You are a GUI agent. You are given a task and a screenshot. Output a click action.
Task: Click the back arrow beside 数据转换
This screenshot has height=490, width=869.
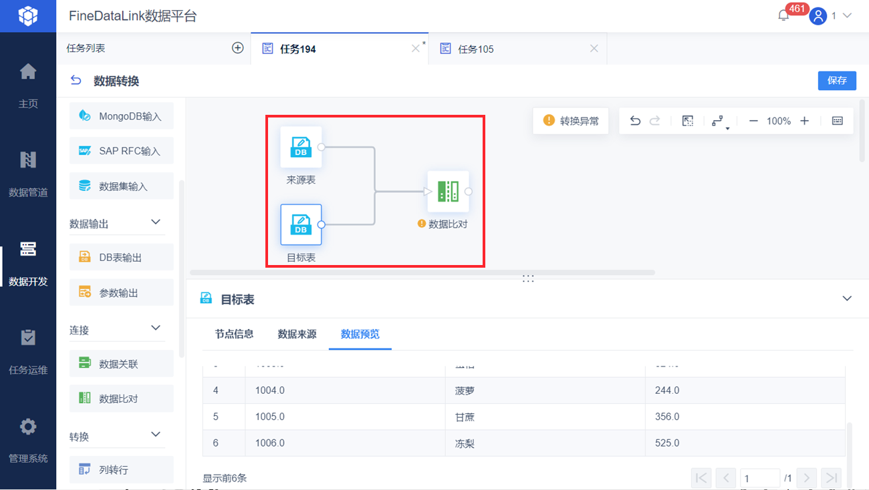[76, 81]
